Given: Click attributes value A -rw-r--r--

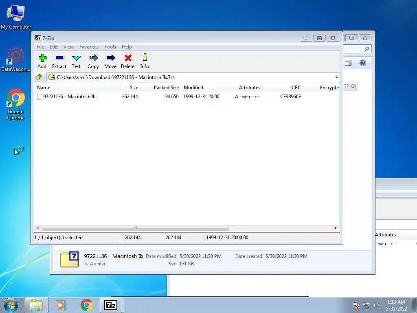Looking at the screenshot, I should click(247, 96).
